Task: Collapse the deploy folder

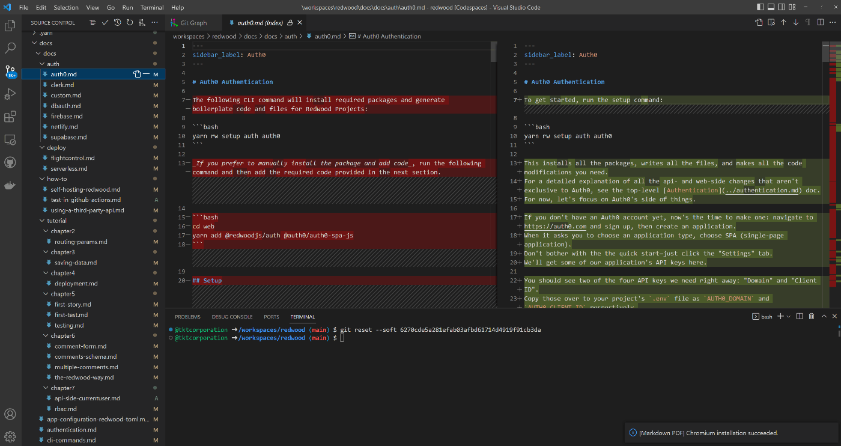Action: pos(42,148)
